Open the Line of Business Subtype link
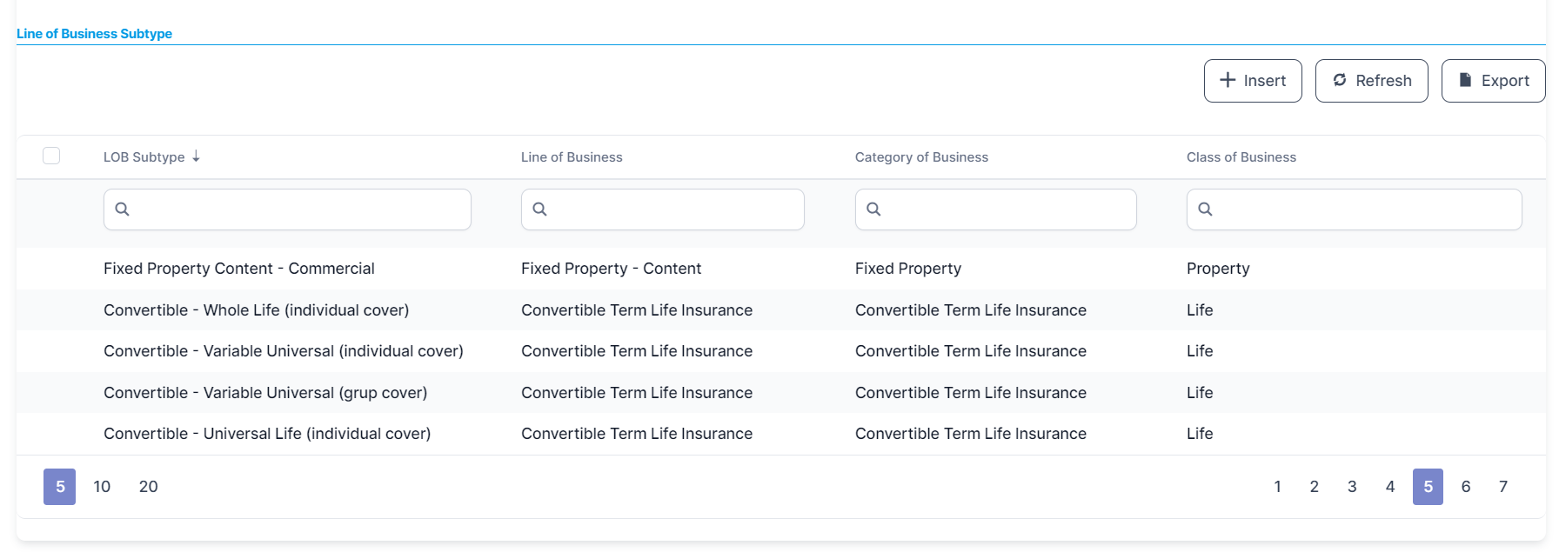This screenshot has width=1559, height=552. coord(94,33)
